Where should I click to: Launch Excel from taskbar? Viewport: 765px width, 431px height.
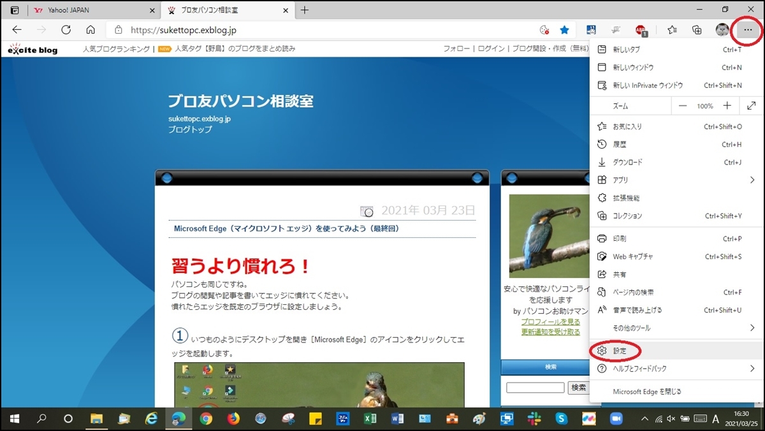370,419
